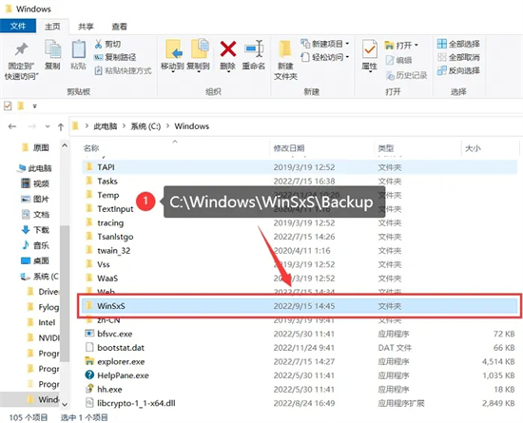Click the Select all icon
Viewport: 523px width, 423px height.
441,44
